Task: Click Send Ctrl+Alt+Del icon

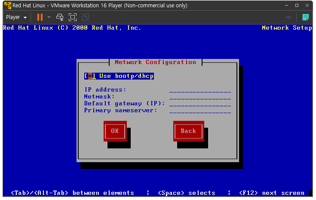Action: click(x=60, y=17)
